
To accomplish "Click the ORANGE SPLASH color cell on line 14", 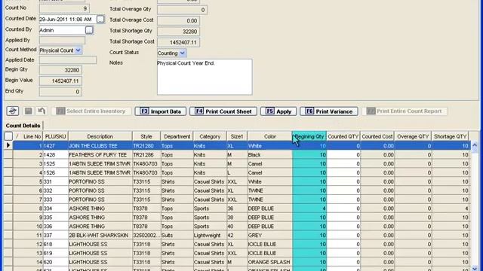I will (270, 261).
